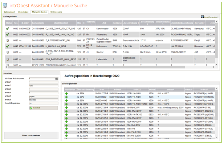Click the document status icon for position 8990
Viewport: 224px width, 144px height.
8,59
